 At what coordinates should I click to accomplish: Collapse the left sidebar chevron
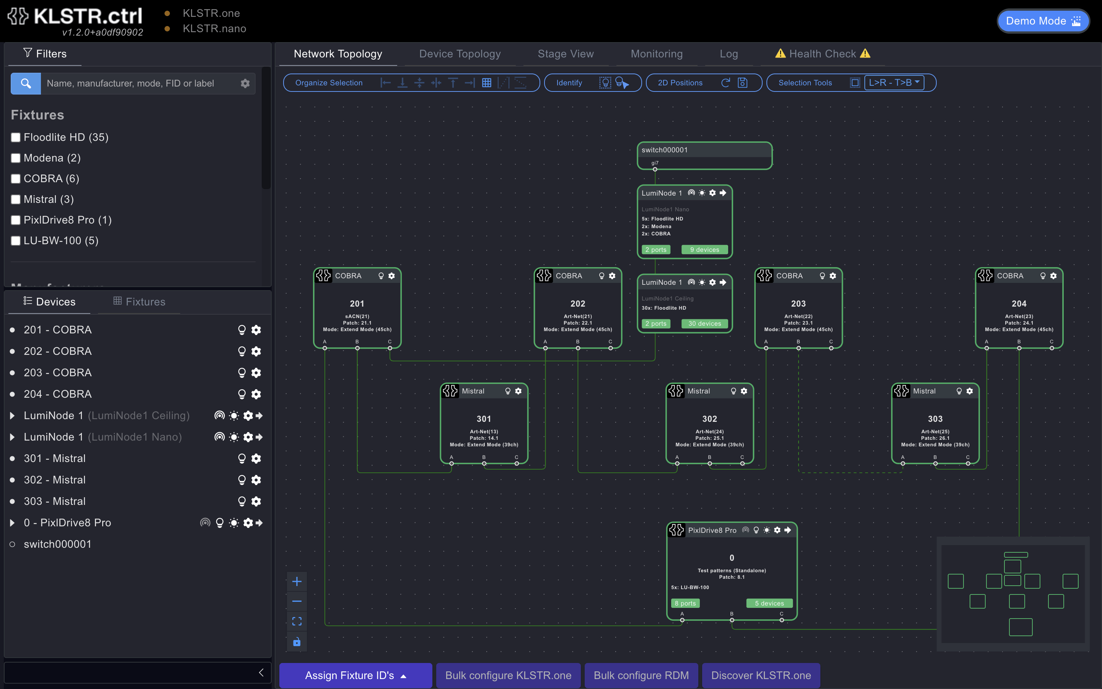coord(261,673)
